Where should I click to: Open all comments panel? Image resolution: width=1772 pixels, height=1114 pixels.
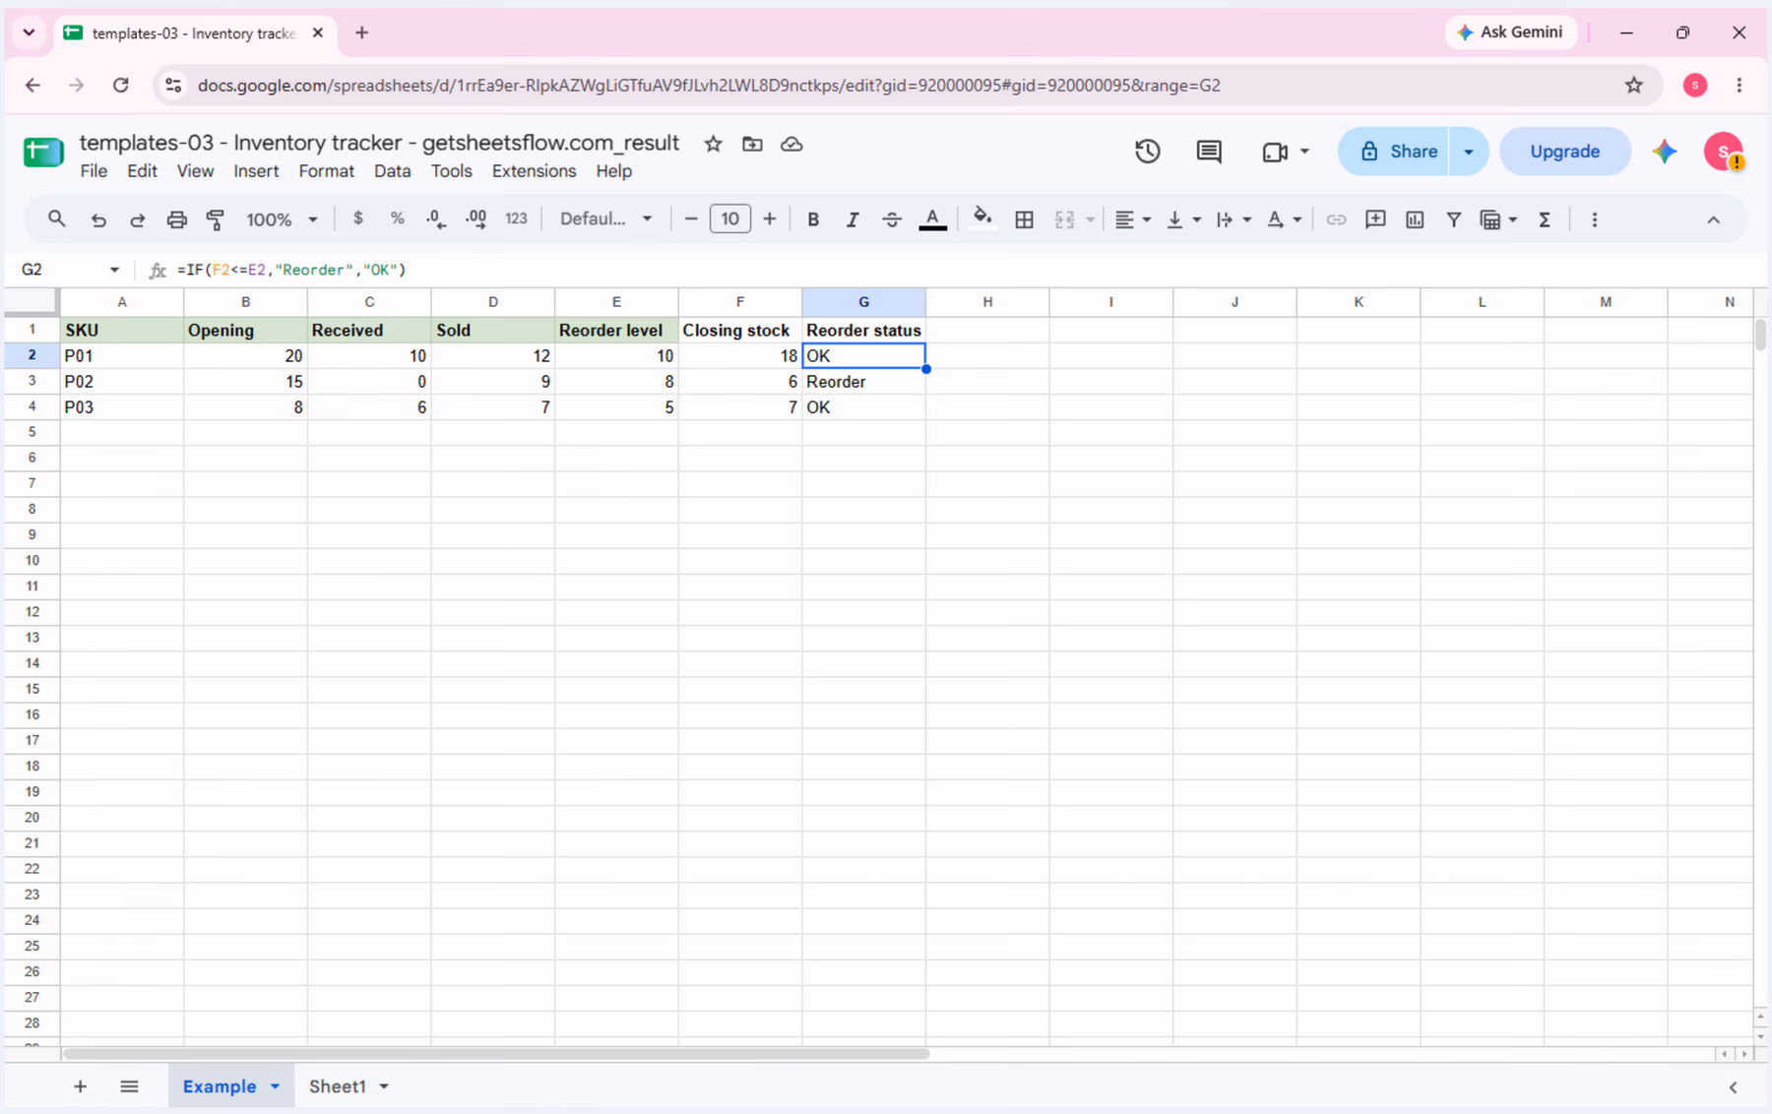[1209, 152]
